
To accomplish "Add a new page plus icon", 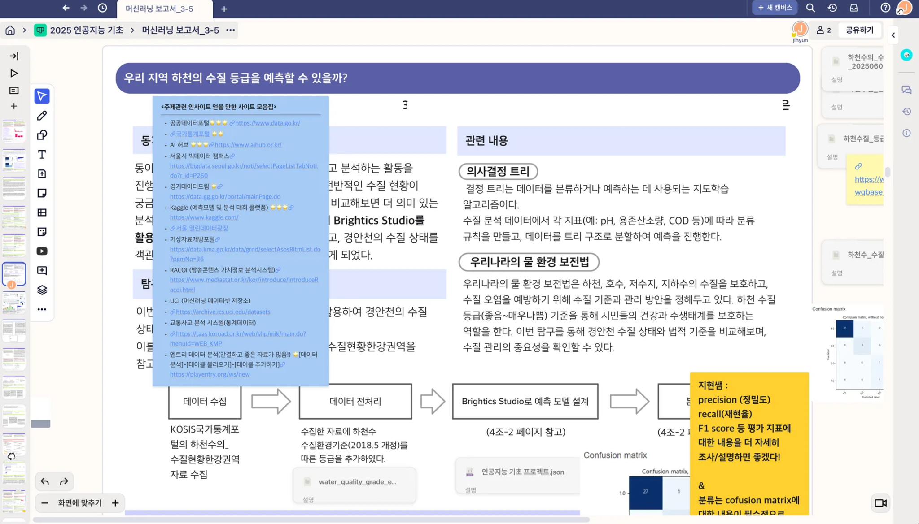I will pyautogui.click(x=14, y=106).
